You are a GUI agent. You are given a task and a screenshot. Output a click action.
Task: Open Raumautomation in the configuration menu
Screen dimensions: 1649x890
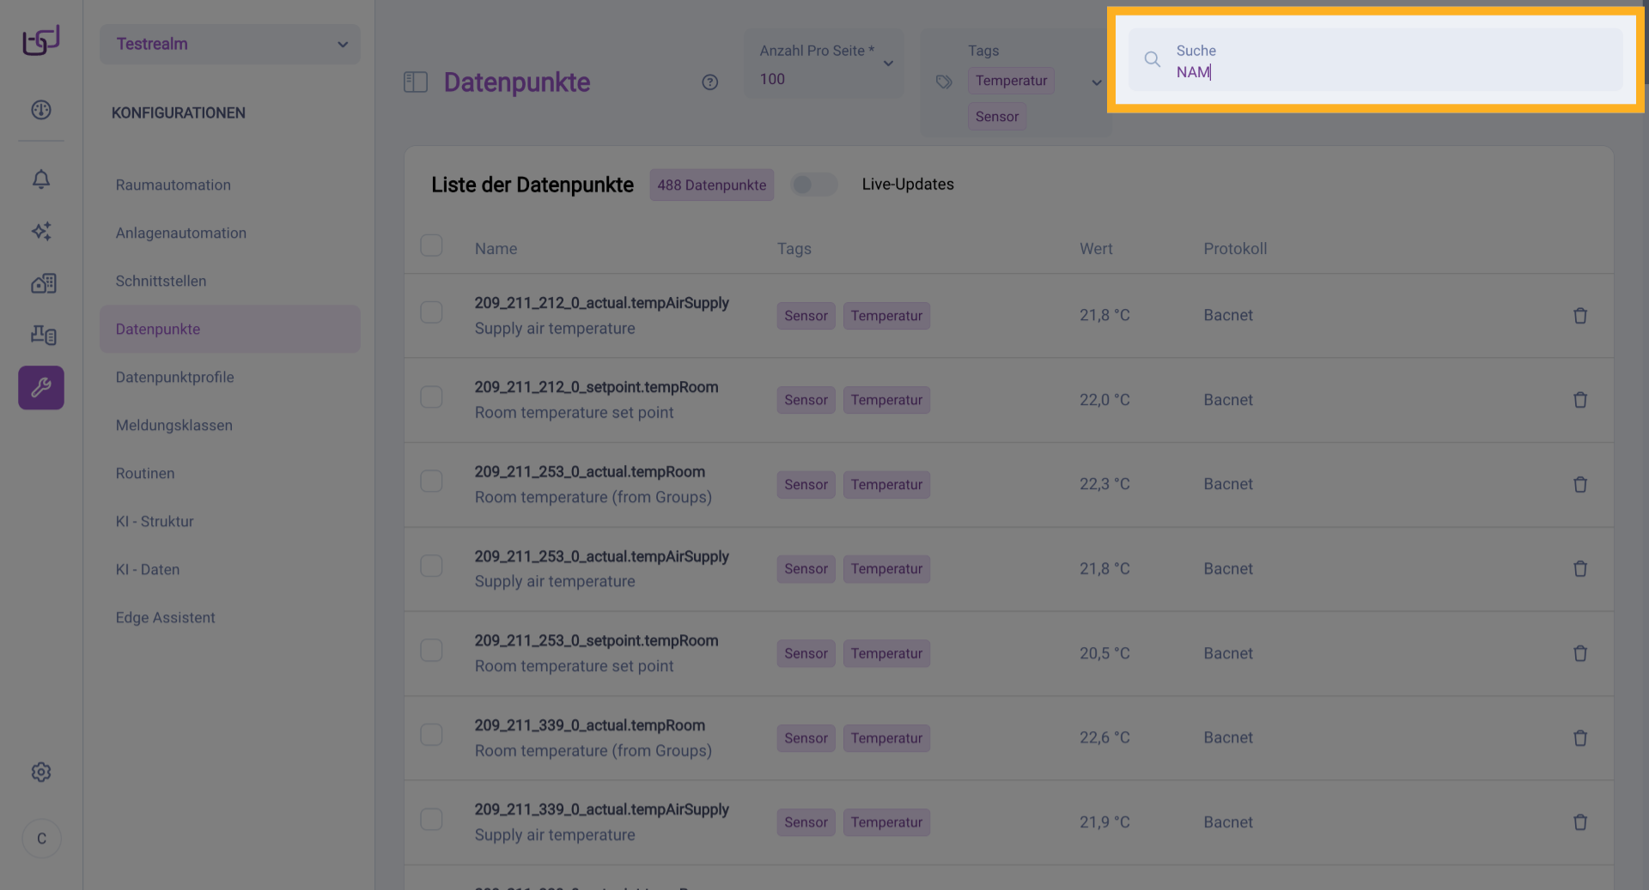[x=173, y=185]
